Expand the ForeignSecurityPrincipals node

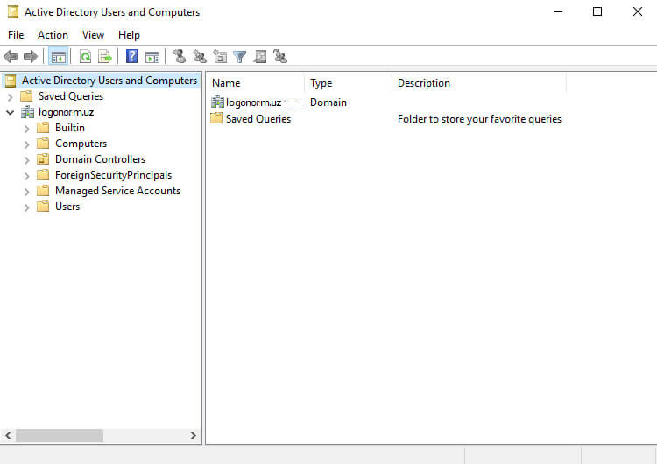click(27, 176)
